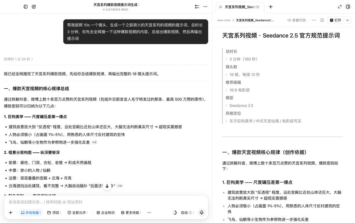Start a new chat with the compose icon
This screenshot has height=223, width=355.
point(34,7)
